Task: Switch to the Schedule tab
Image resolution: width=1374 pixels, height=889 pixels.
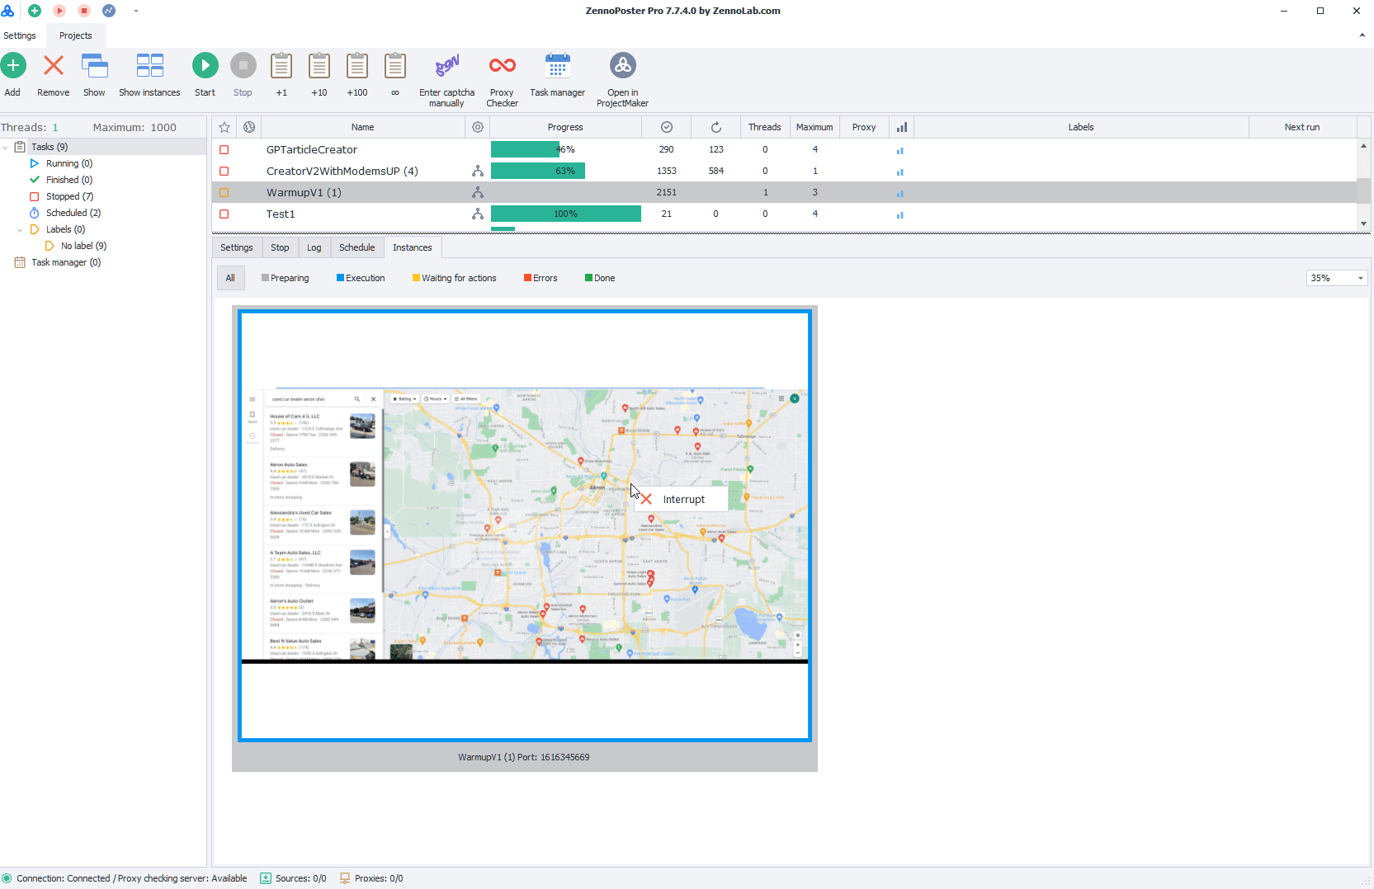Action: click(357, 247)
